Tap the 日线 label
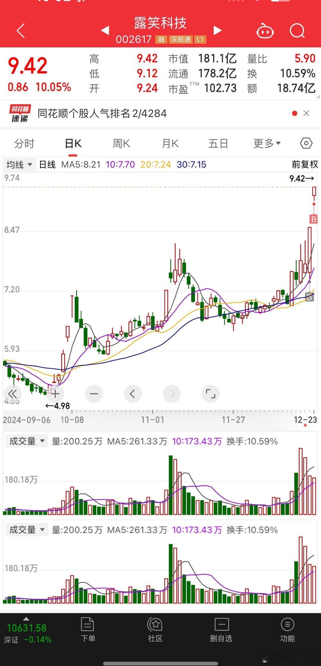The width and height of the screenshot is (321, 666). point(47,164)
